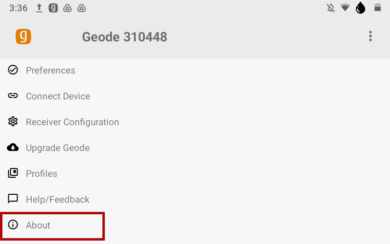Go to Profiles
390x244 pixels.
click(x=41, y=174)
